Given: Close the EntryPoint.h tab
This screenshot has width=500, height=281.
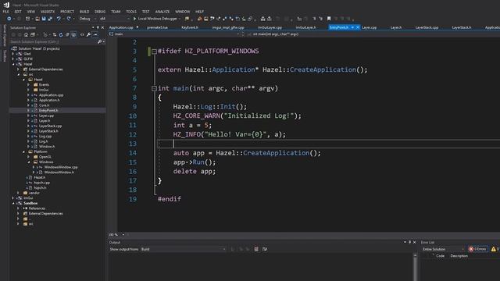Looking at the screenshot, I should (x=358, y=27).
